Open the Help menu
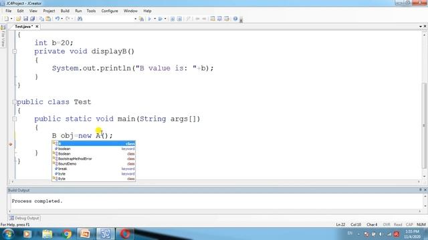Image resolution: width=428 pixels, height=240 pixels. 147,11
